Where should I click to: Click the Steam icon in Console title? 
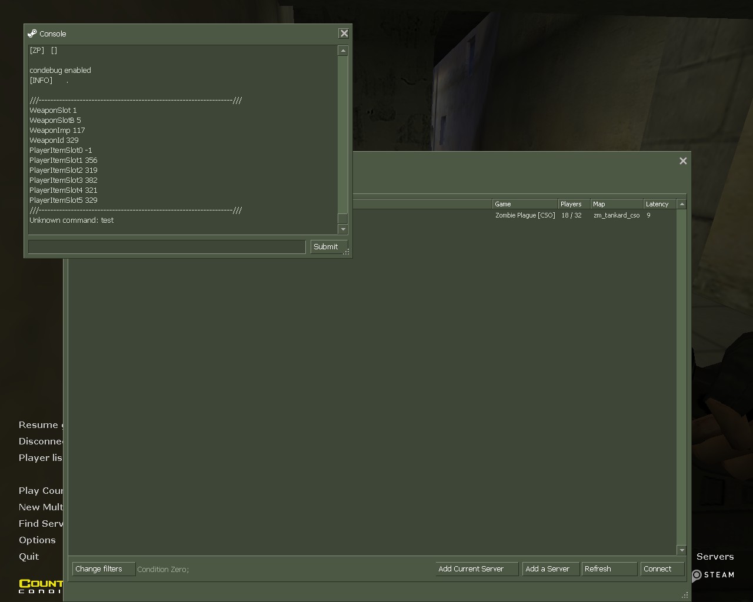[x=32, y=34]
